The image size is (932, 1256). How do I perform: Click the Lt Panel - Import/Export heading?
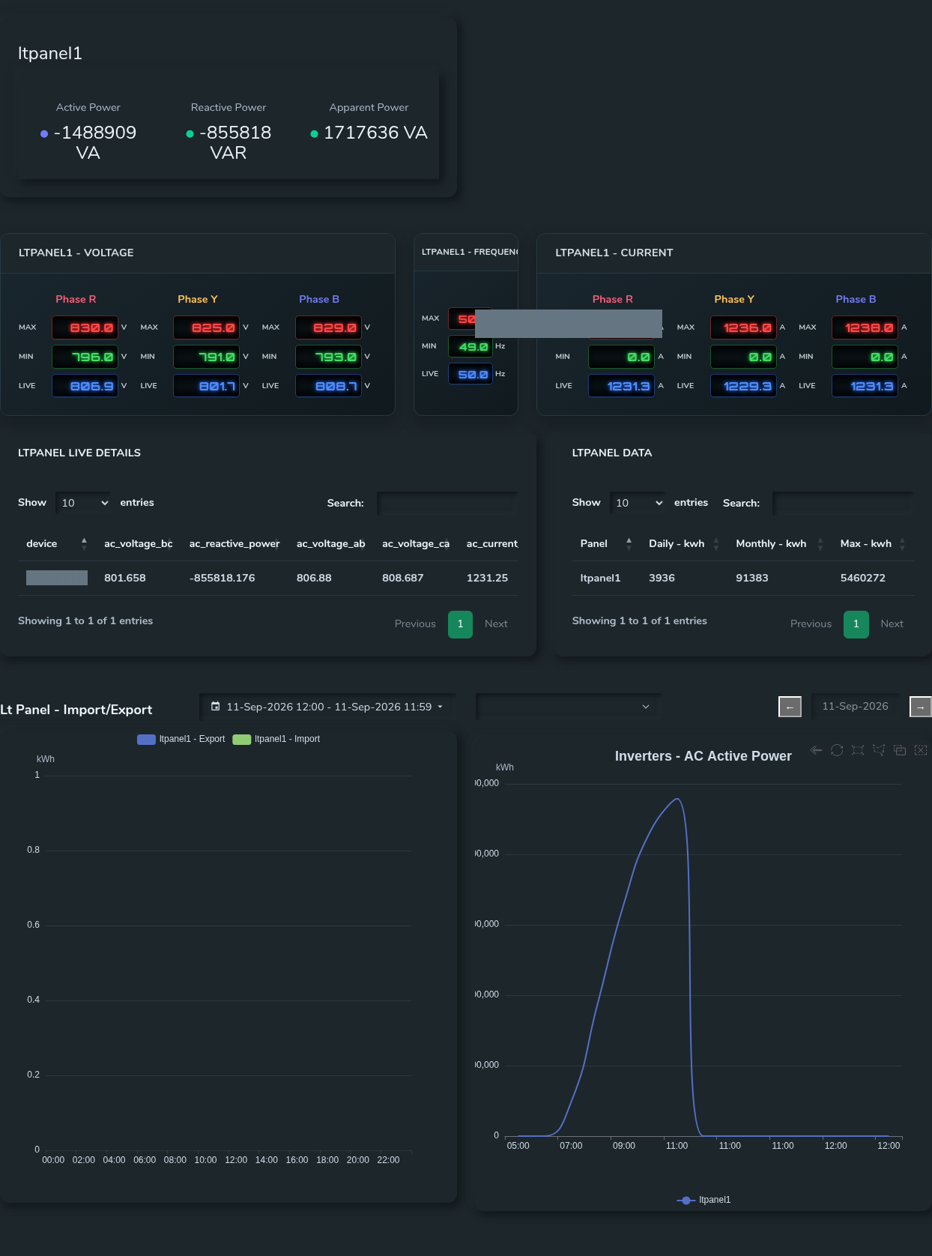pyautogui.click(x=76, y=710)
